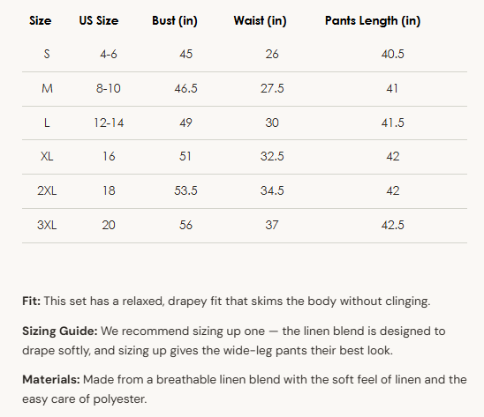484x417 pixels.
Task: Click the Pants Length (in) header
Action: click(x=373, y=20)
